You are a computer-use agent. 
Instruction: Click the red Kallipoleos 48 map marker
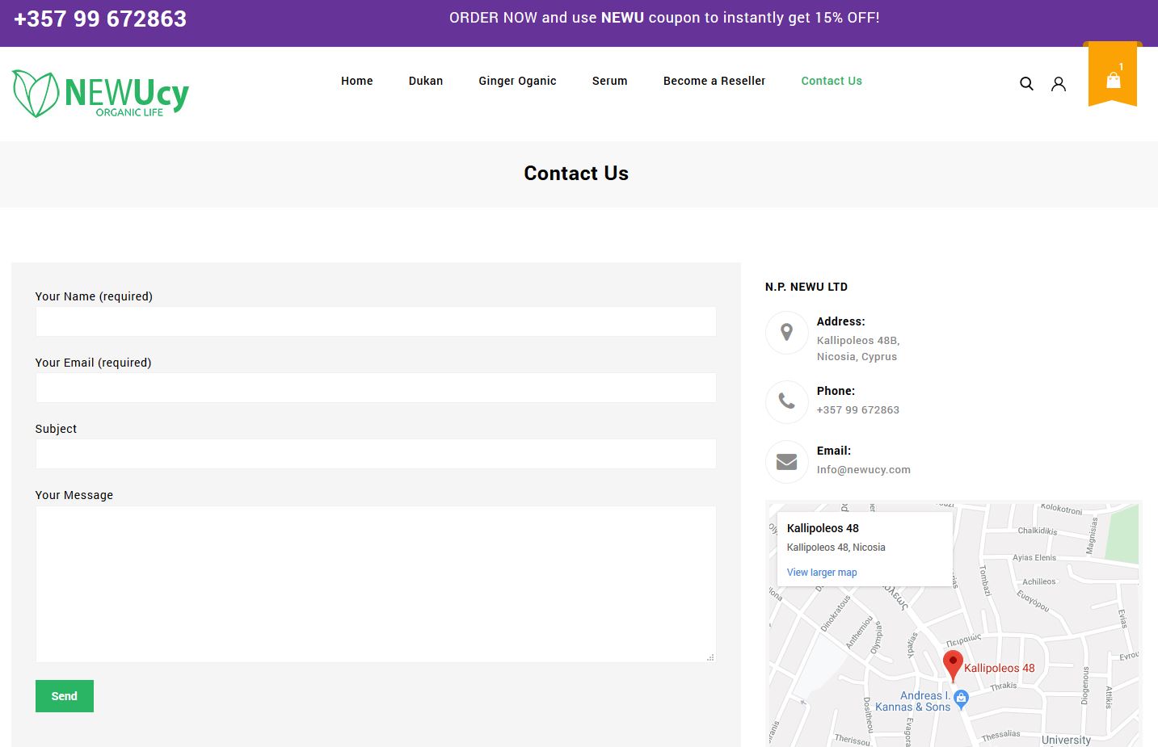point(953,665)
